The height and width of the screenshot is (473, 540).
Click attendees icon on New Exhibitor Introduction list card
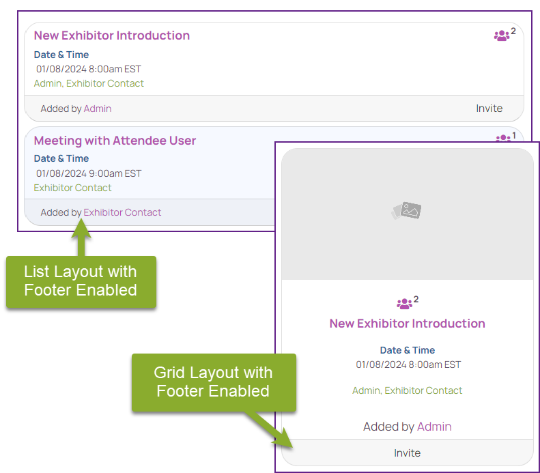(x=501, y=35)
